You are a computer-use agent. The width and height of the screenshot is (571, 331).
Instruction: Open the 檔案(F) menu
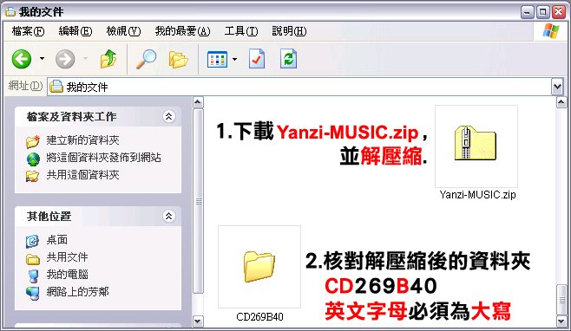(28, 31)
